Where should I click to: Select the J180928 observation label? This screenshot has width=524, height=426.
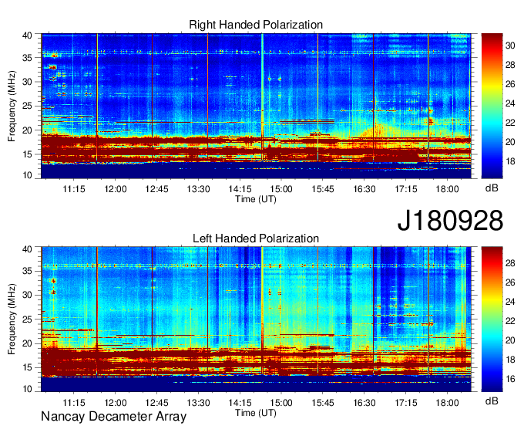tap(450, 221)
